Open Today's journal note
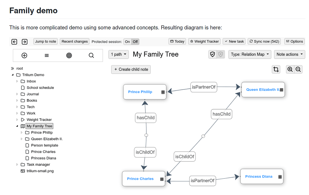This screenshot has width=309, height=195. point(177,42)
